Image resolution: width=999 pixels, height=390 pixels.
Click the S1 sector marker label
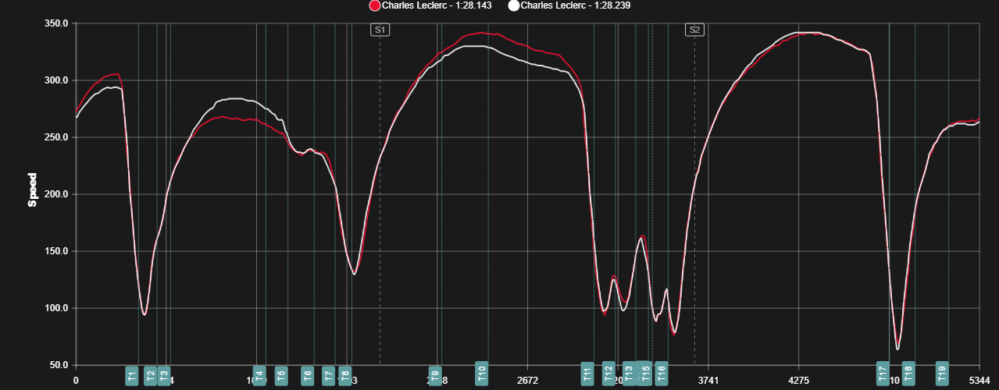[380, 30]
